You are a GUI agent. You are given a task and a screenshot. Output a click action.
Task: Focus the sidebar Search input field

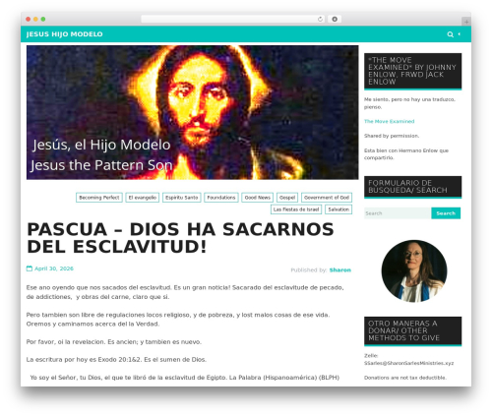point(398,213)
